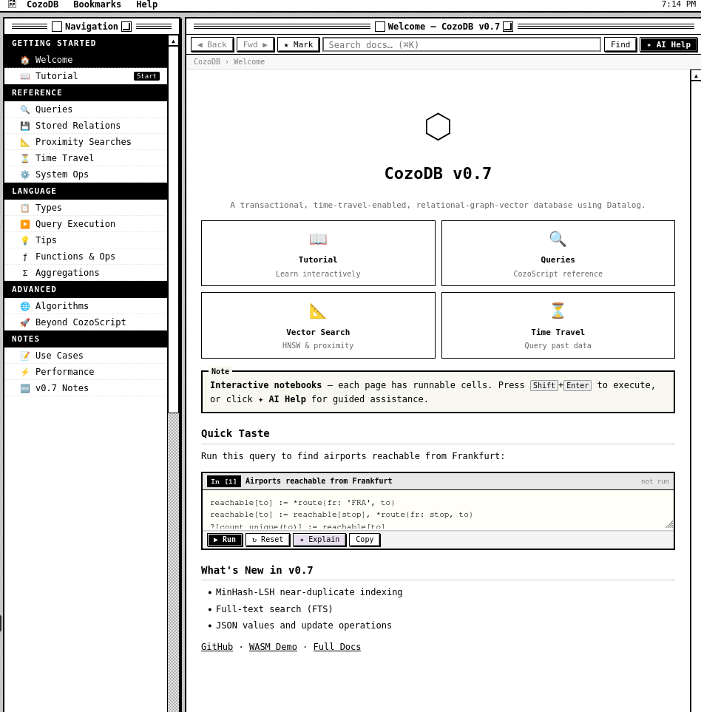This screenshot has height=712, width=701.
Task: Open AI Help from toolbar
Action: pyautogui.click(x=668, y=44)
